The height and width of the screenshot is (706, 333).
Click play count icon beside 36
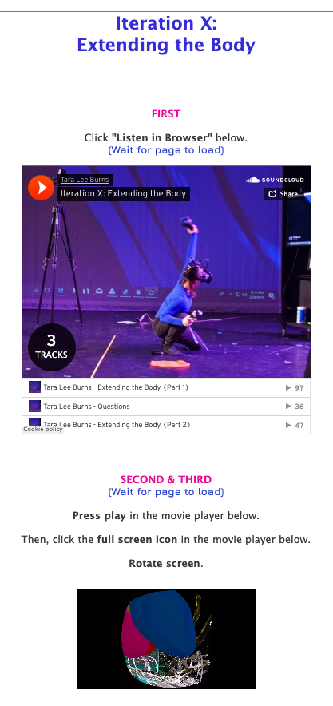pos(288,407)
